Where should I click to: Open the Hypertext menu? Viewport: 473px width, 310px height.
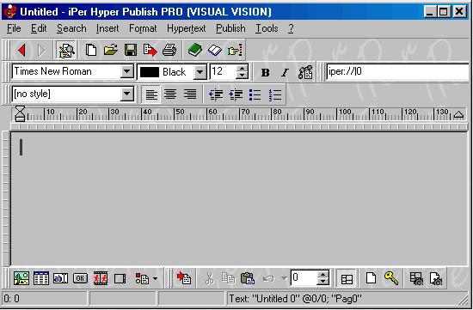click(186, 28)
